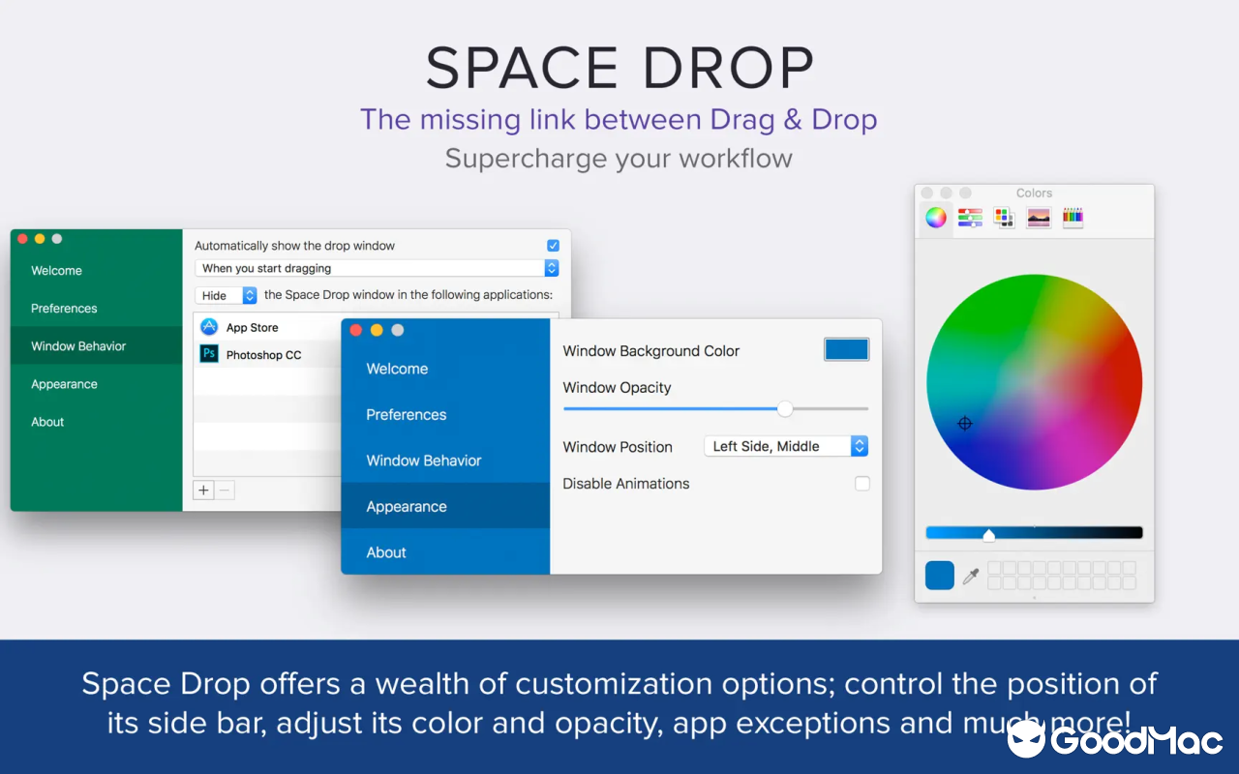Screen dimensions: 1239x774
Task: Select the Pencils color mode
Action: (1073, 217)
